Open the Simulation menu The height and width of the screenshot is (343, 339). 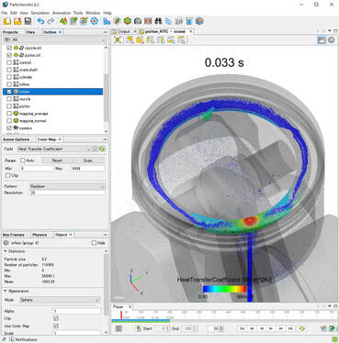pyautogui.click(x=40, y=13)
